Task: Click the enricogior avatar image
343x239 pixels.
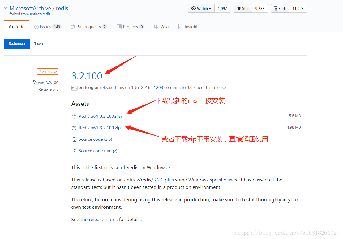Action: tap(74, 88)
